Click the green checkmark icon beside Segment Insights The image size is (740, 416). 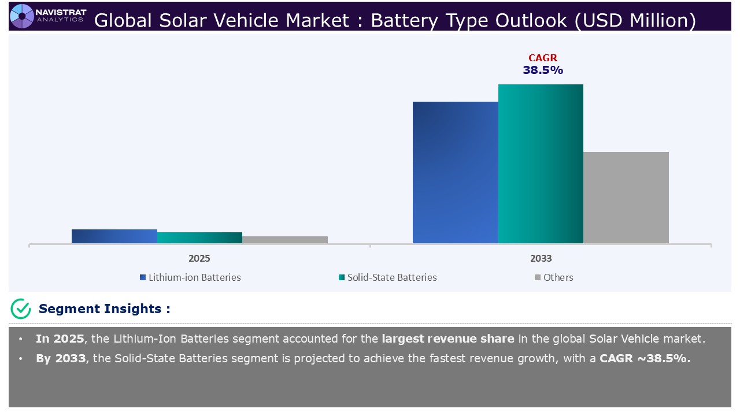[x=21, y=309]
